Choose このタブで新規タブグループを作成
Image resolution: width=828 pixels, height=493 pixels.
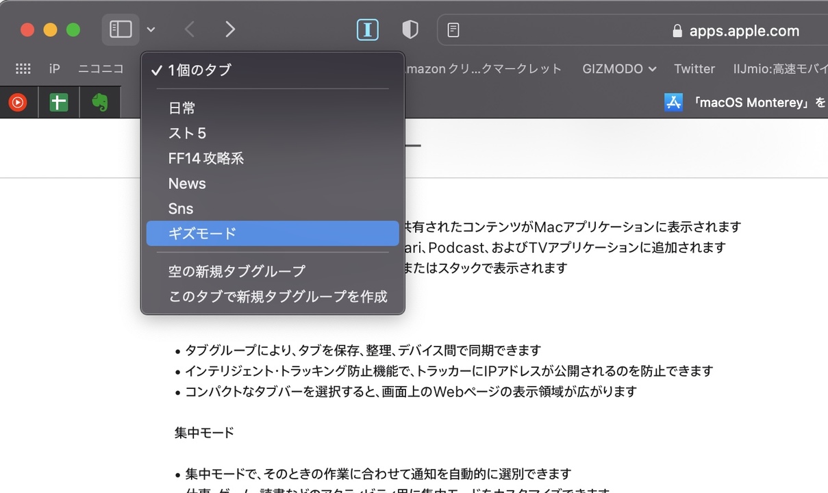(x=273, y=296)
